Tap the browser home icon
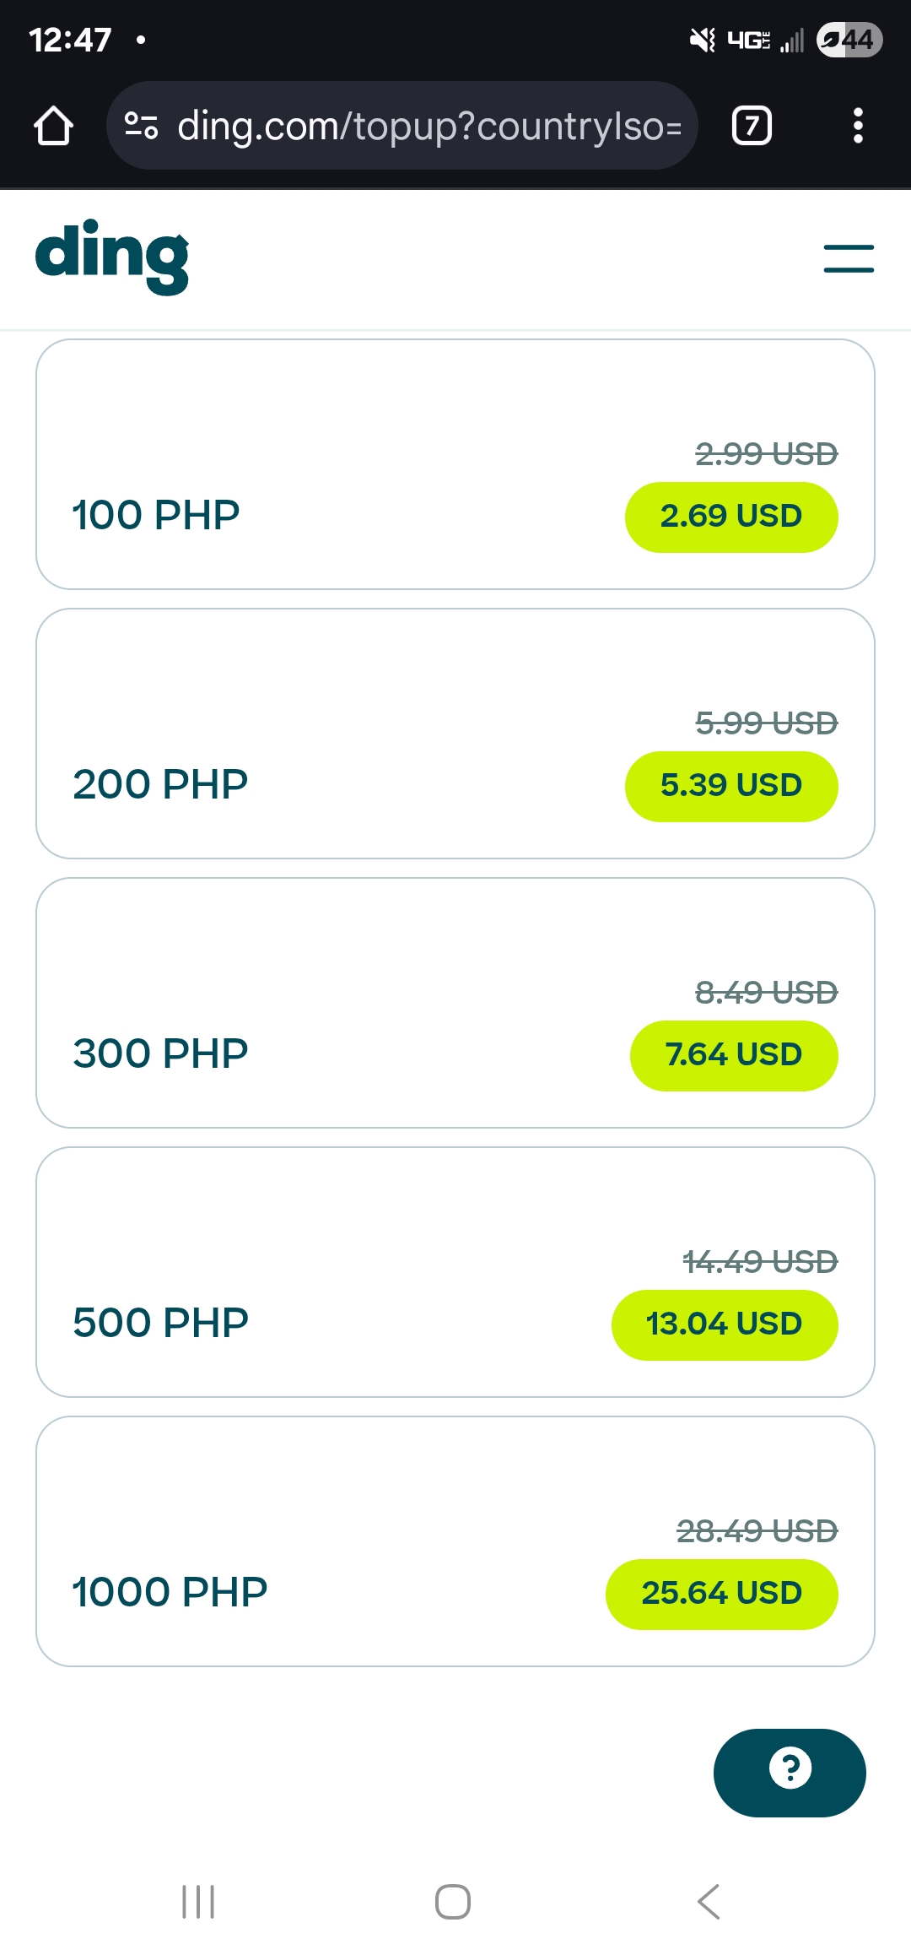 (x=53, y=126)
